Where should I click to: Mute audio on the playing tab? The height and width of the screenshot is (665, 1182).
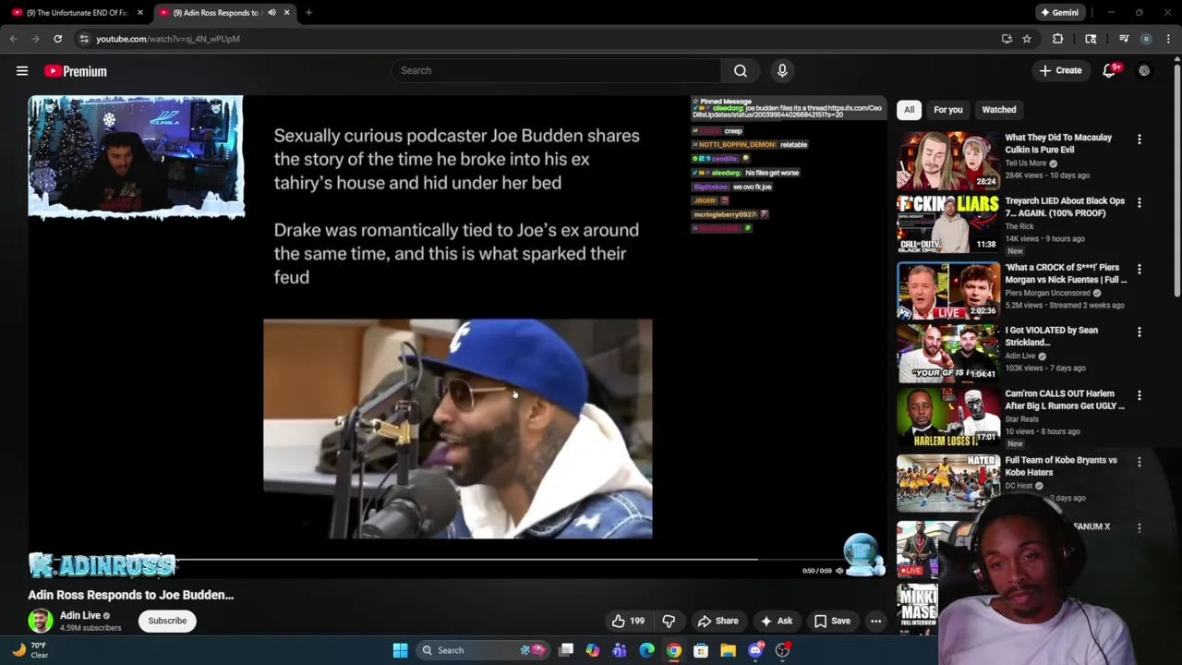(x=271, y=13)
